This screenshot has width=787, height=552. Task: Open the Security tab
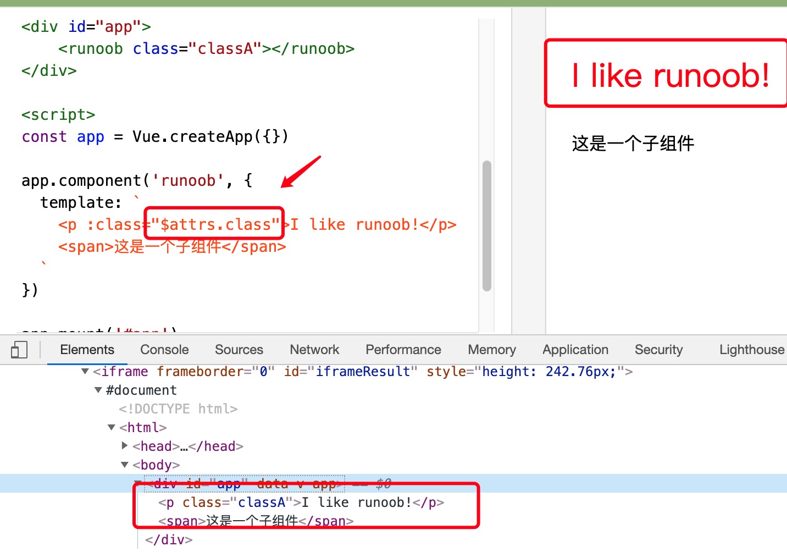[x=658, y=350]
